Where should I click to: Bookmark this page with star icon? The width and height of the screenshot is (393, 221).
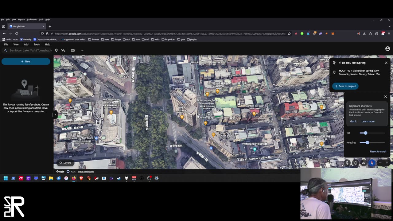coord(289,33)
